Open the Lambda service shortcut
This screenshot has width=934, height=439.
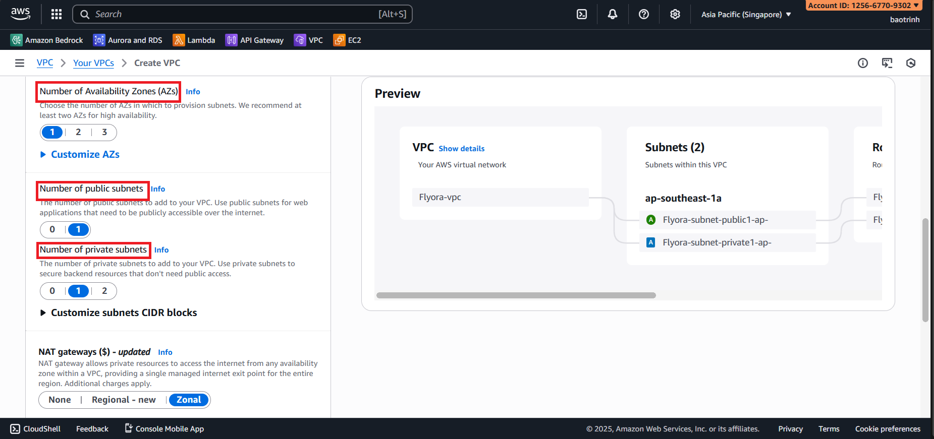(194, 40)
